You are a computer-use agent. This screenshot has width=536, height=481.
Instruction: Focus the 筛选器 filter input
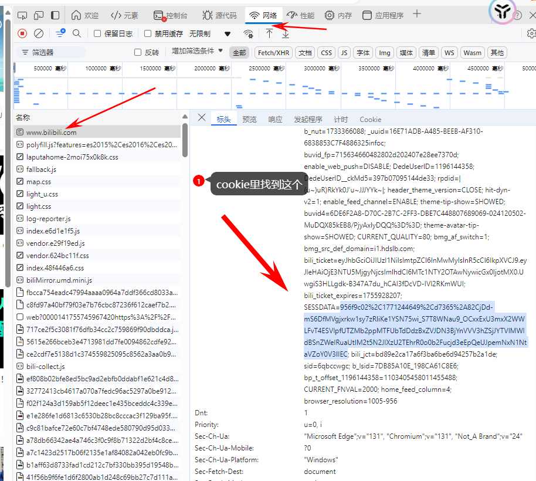(51, 52)
